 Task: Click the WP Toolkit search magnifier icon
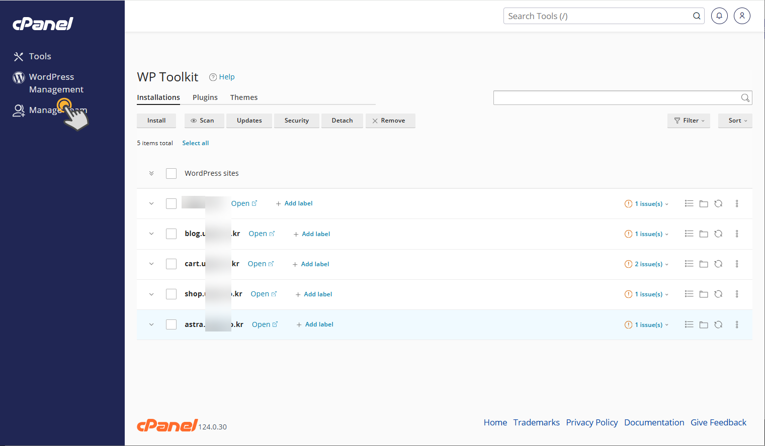(x=745, y=98)
